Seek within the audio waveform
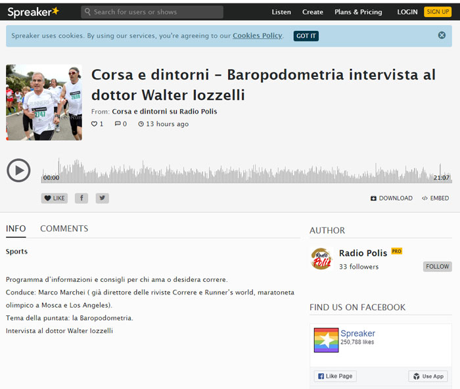 pos(246,171)
